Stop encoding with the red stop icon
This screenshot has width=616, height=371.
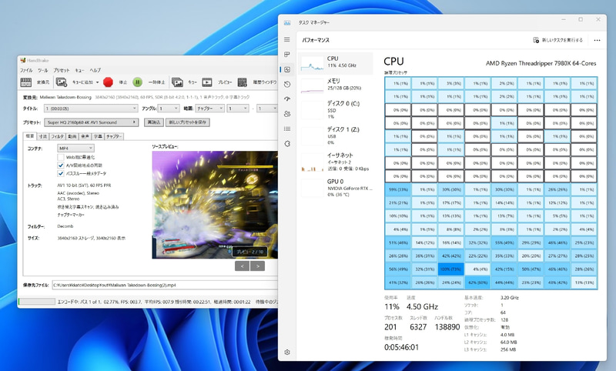coord(108,82)
